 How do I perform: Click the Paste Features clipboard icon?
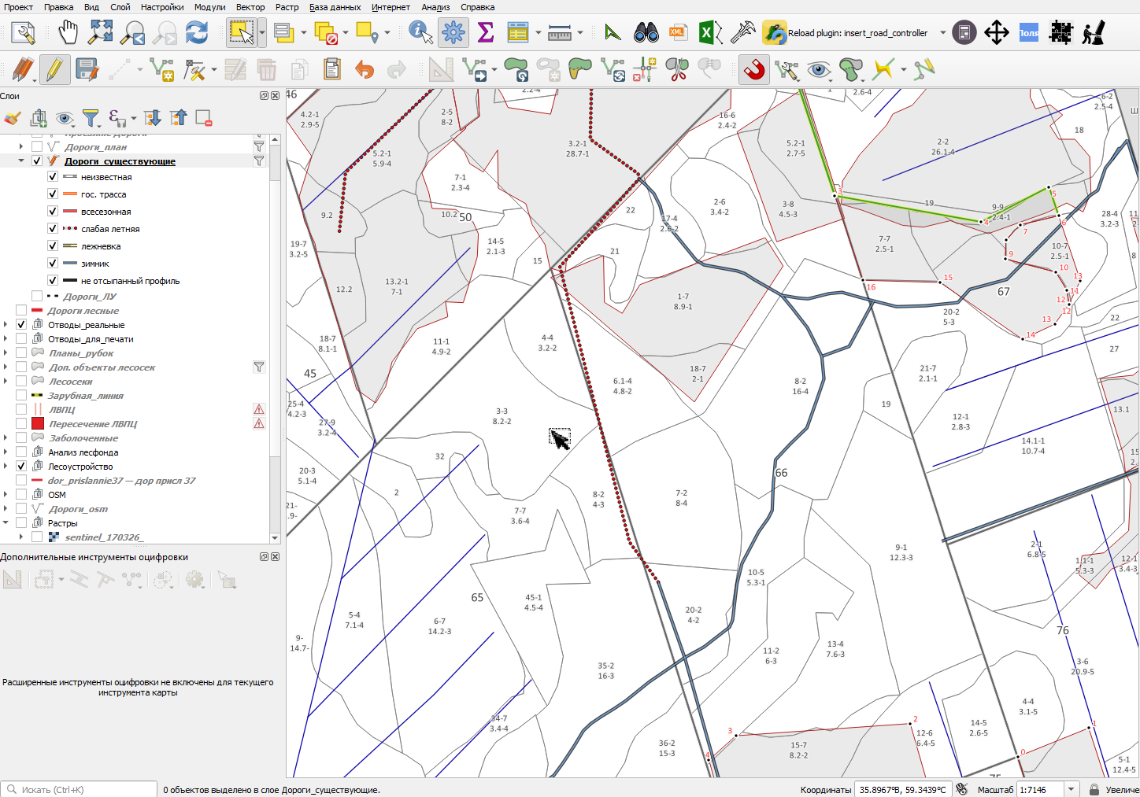332,70
